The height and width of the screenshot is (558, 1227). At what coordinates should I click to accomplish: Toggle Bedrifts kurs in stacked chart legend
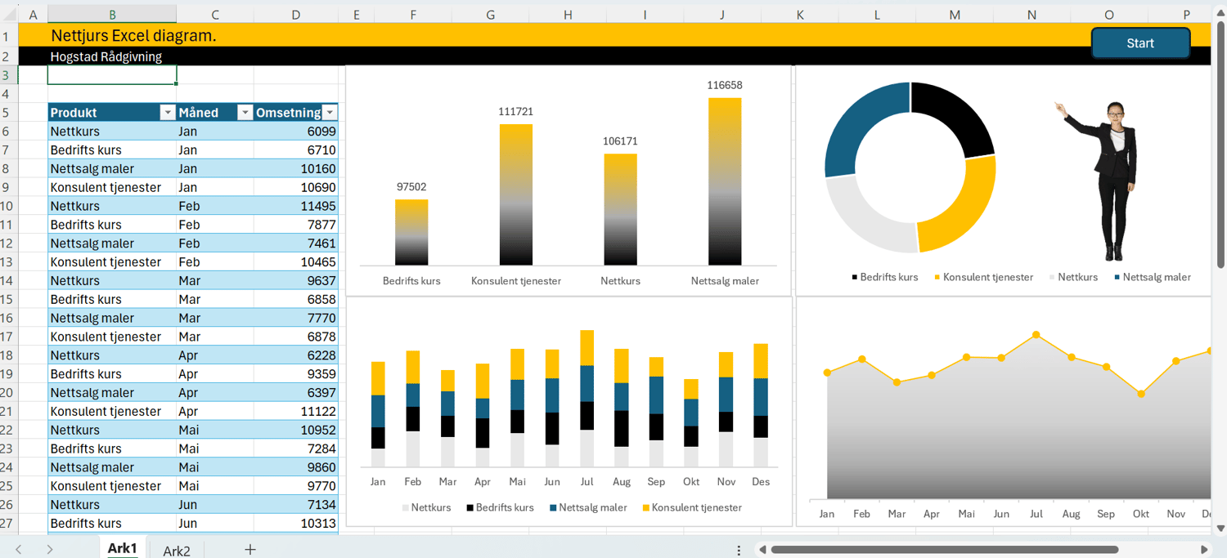500,507
